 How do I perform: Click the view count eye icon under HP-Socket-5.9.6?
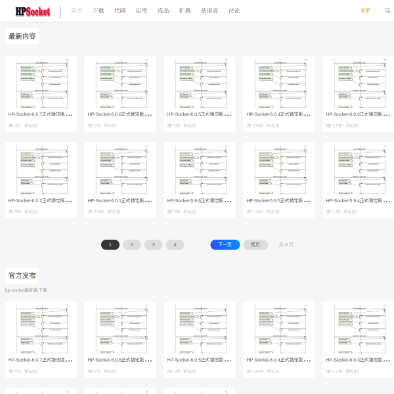[x=169, y=212]
